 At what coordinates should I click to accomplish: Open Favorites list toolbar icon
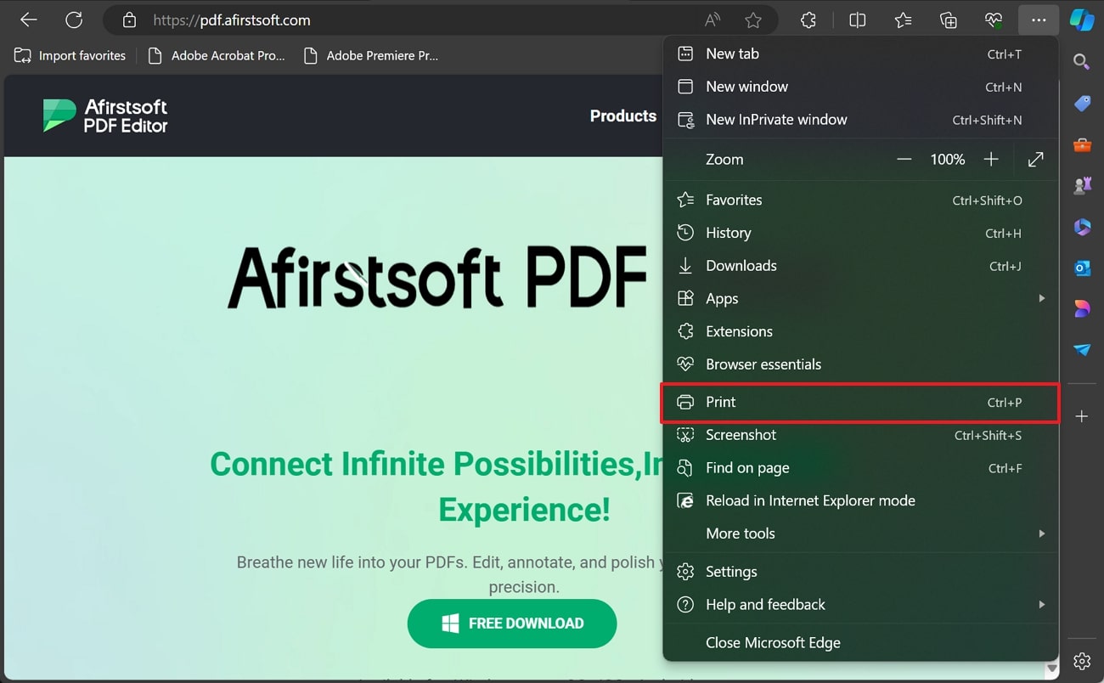point(903,20)
